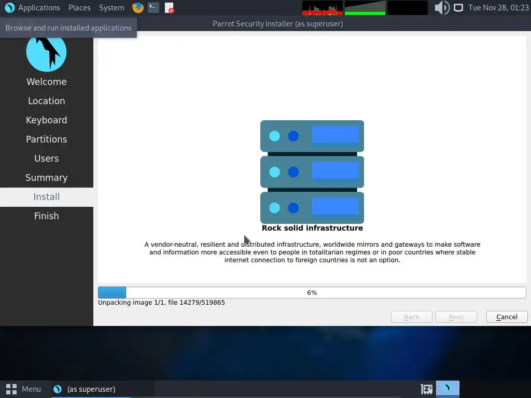Open the Applications menu

[39, 7]
